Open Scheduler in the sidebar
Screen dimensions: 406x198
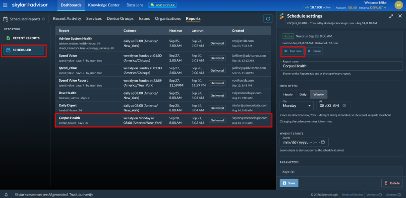(x=24, y=50)
